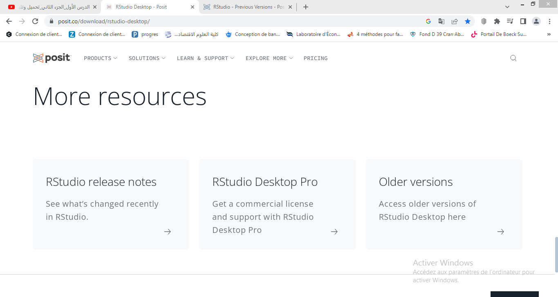Show hidden bookmarks with the overflow chevron

(549, 34)
